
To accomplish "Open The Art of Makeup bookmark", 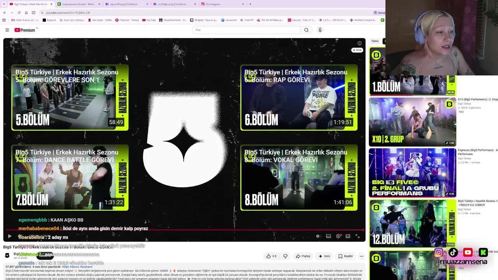I will point(270,20).
